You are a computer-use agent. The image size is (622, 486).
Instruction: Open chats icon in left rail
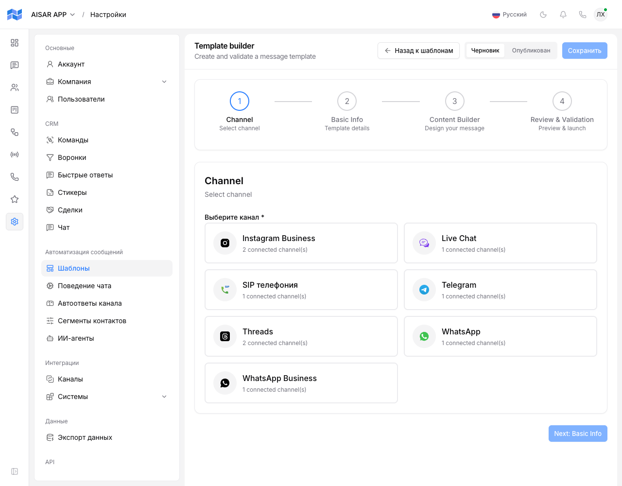[15, 65]
